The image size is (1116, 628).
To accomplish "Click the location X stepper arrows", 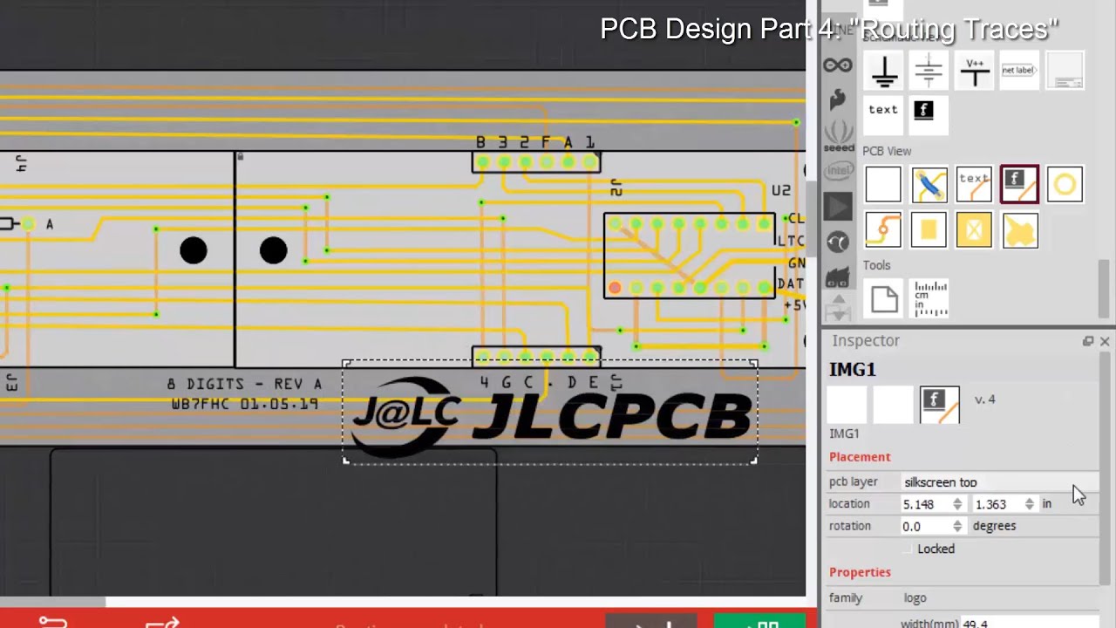I will [957, 504].
